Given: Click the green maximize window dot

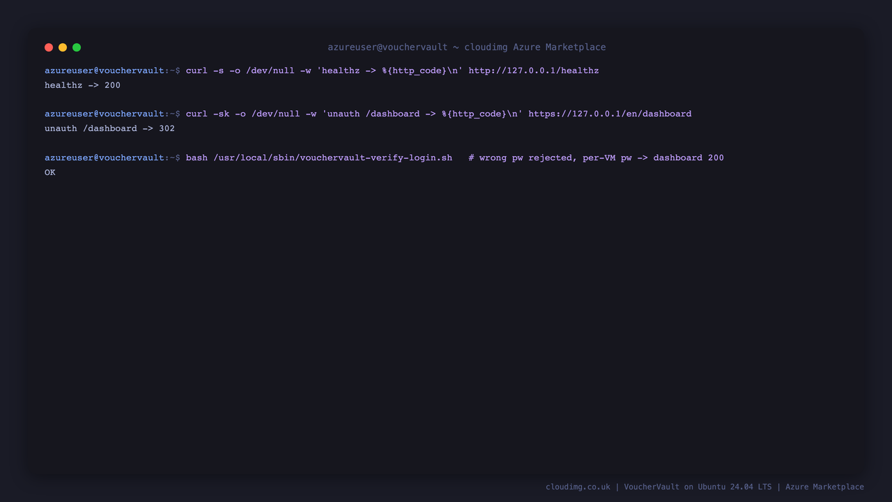Looking at the screenshot, I should (77, 47).
